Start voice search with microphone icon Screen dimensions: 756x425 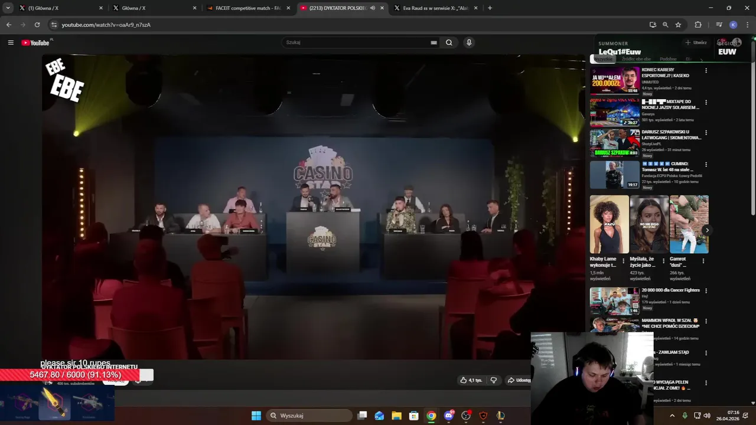click(469, 42)
